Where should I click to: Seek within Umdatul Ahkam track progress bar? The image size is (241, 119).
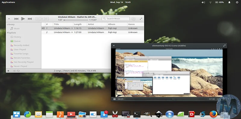click(x=76, y=20)
